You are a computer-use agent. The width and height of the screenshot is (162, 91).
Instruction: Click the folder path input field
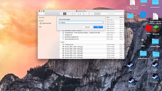pyautogui.click(x=81, y=22)
